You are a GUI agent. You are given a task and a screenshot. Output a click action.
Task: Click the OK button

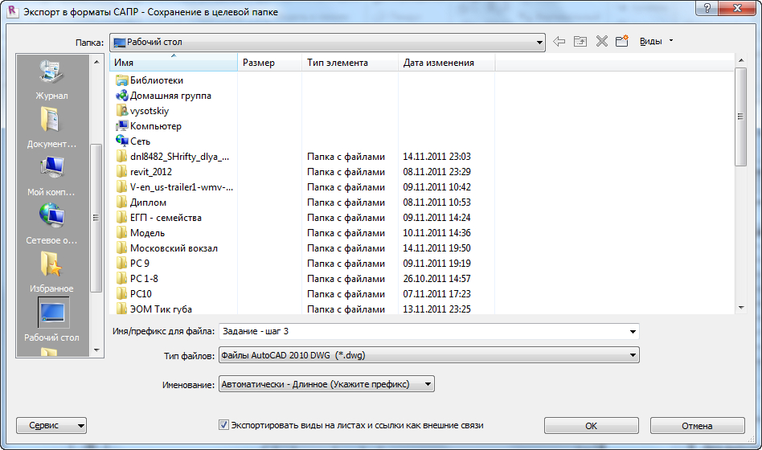(592, 426)
